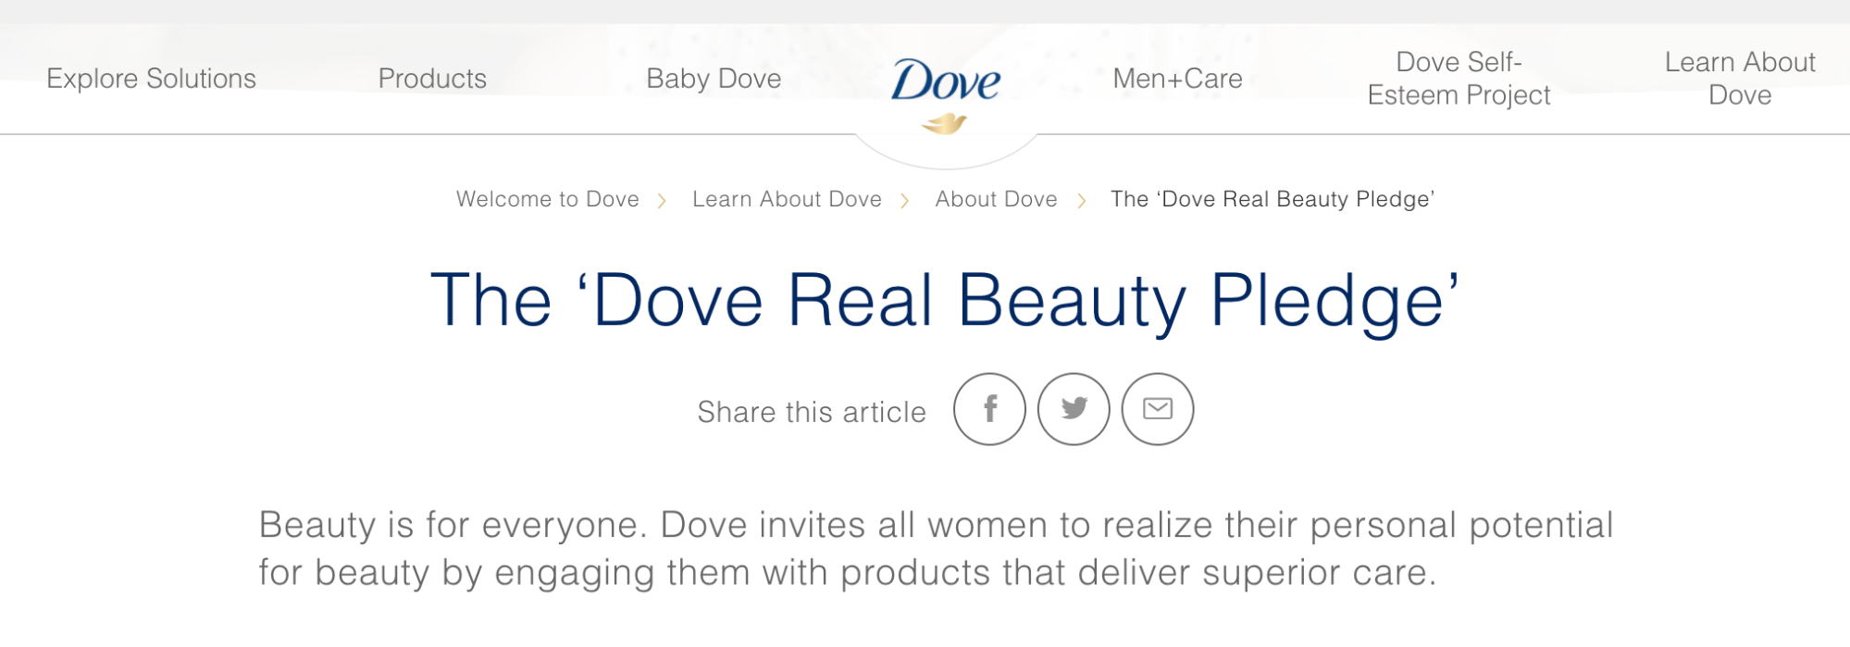
Task: Click the Dove Real Beauty Pledge breadcrumb
Action: (x=1272, y=199)
